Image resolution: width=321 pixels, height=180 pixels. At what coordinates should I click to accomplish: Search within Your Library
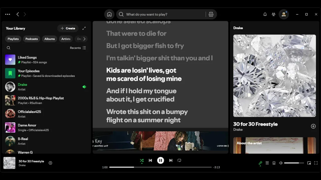click(9, 48)
